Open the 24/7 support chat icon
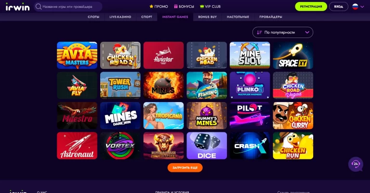370x193 pixels. tap(356, 164)
